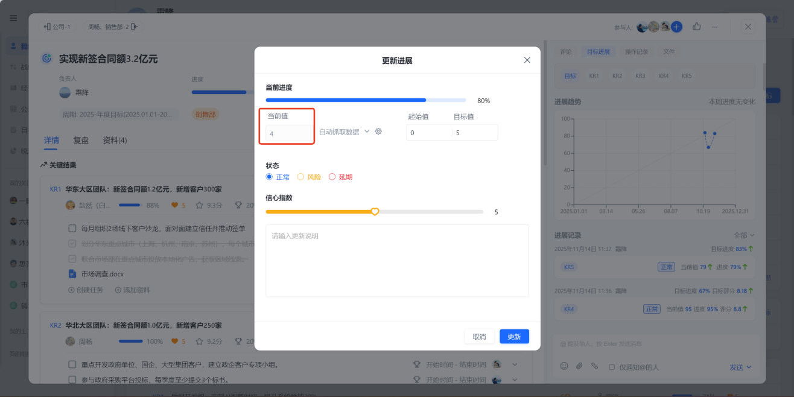Expand the 自动抓取数据 dropdown
This screenshot has width=794, height=397.
345,132
